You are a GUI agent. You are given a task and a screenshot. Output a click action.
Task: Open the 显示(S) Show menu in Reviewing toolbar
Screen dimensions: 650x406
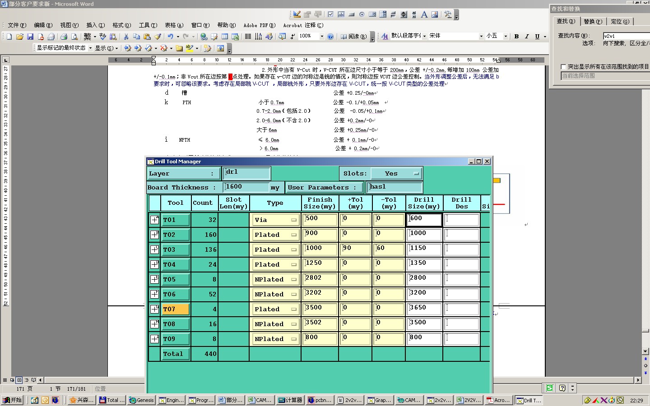[106, 48]
